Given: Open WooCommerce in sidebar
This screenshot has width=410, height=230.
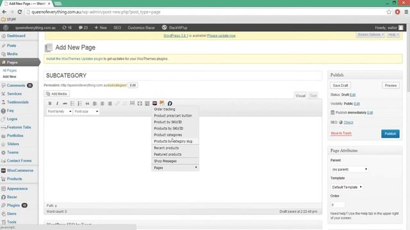Looking at the screenshot, I should [x=19, y=171].
